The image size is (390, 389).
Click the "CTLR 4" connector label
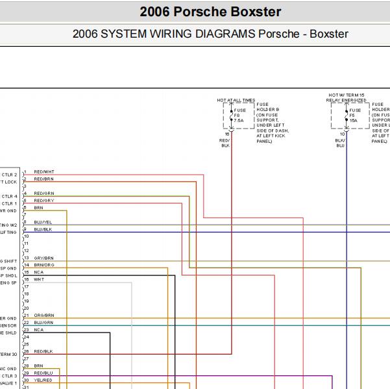click(x=9, y=196)
